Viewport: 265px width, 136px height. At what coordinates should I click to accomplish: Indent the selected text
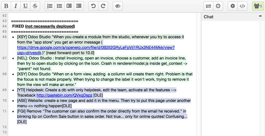pos(69,6)
